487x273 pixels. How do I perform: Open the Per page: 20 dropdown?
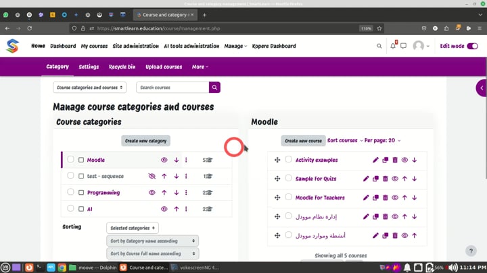tap(382, 140)
